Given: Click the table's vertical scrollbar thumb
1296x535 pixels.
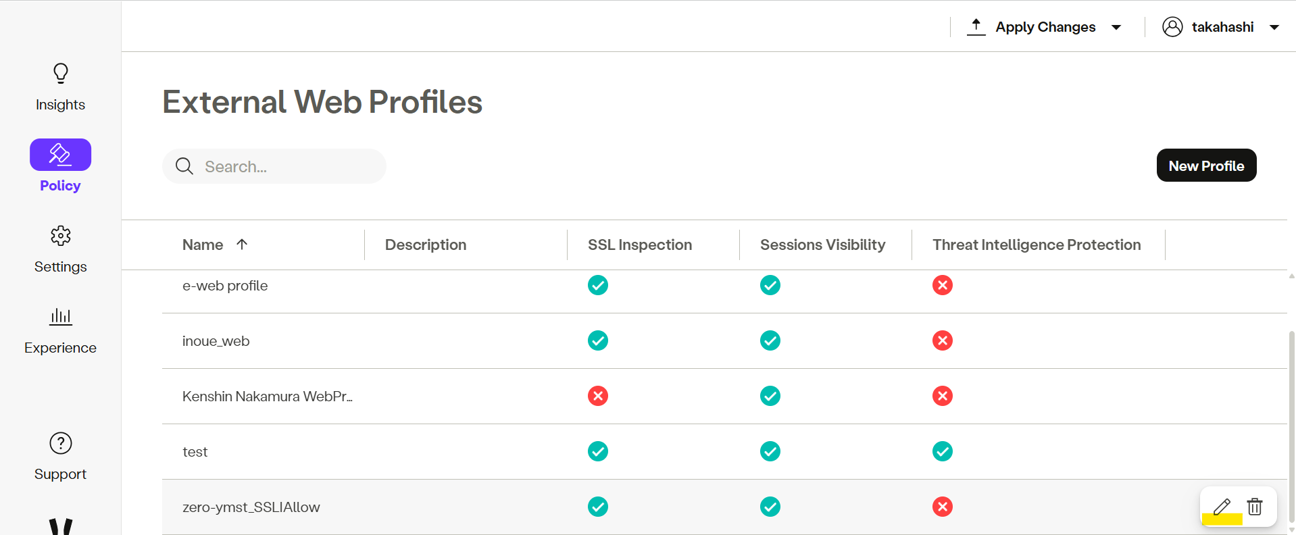Looking at the screenshot, I should coord(1291,419).
